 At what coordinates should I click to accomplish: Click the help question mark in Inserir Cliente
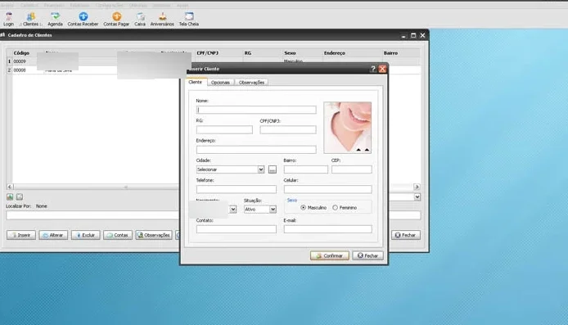(x=373, y=69)
